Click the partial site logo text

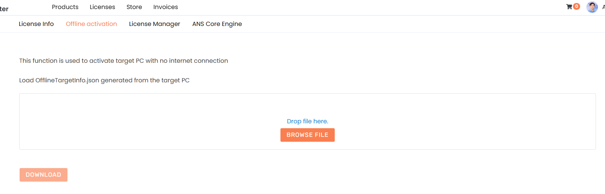click(4, 9)
